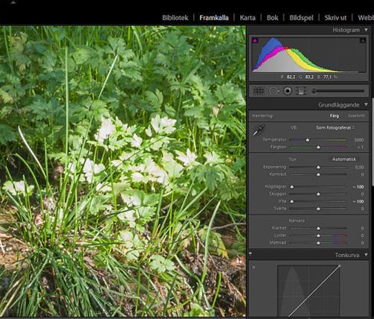Image resolution: width=374 pixels, height=319 pixels.
Task: Open the Karta module
Action: click(x=248, y=18)
